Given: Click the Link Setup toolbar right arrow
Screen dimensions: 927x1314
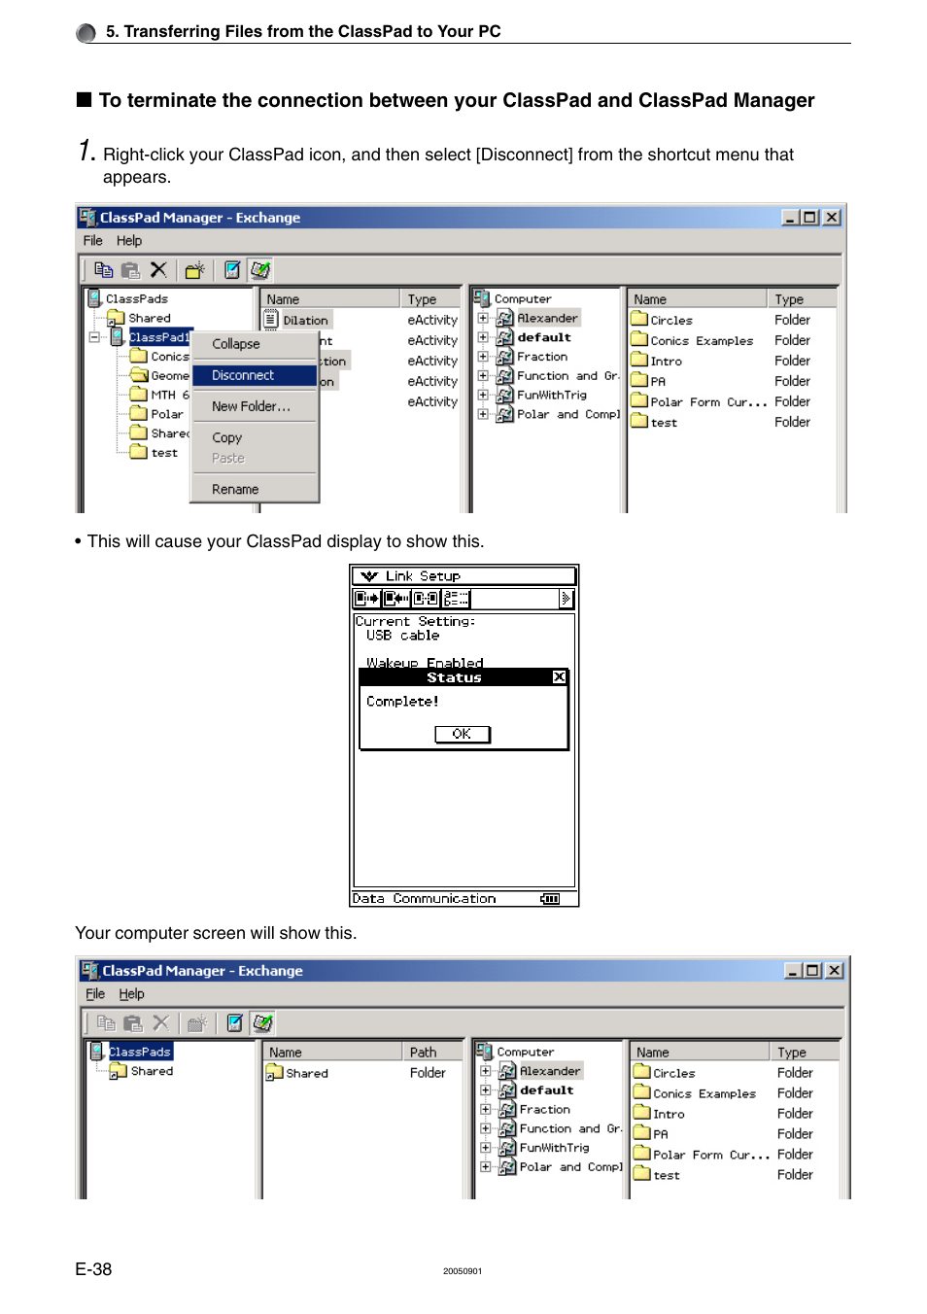Looking at the screenshot, I should 566,599.
